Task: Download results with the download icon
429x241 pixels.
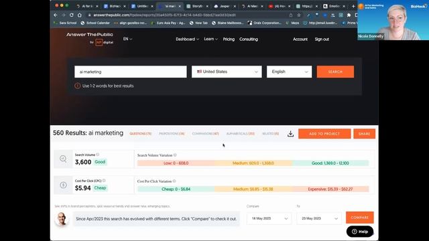Action: click(290, 134)
